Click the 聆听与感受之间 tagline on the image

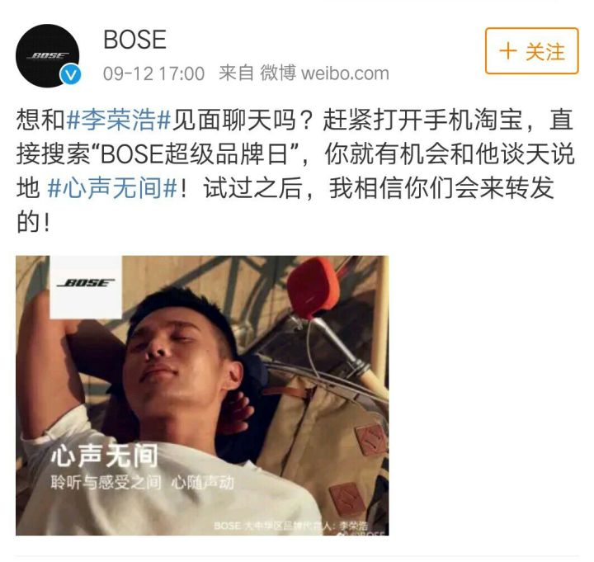tap(106, 482)
